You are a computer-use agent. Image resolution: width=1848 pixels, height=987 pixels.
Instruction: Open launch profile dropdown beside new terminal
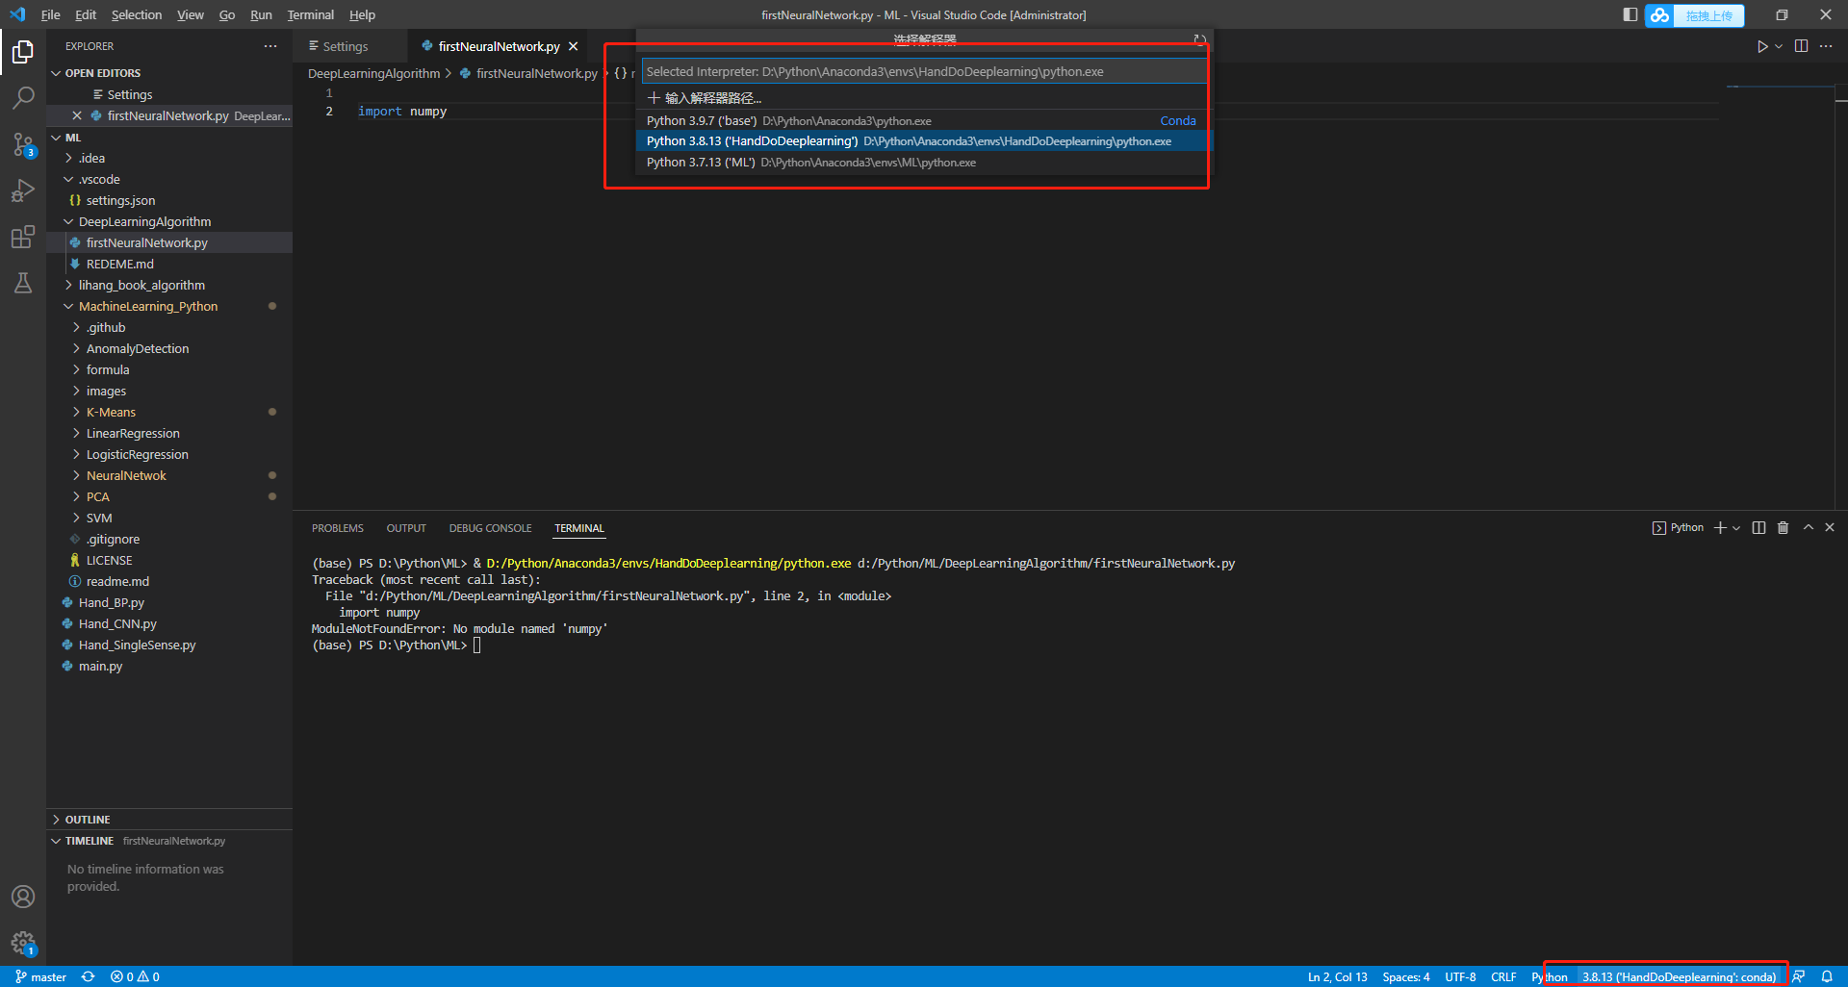(x=1736, y=528)
